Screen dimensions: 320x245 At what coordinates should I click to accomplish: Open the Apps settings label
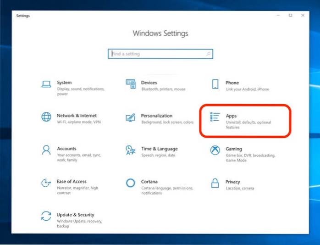coord(231,116)
